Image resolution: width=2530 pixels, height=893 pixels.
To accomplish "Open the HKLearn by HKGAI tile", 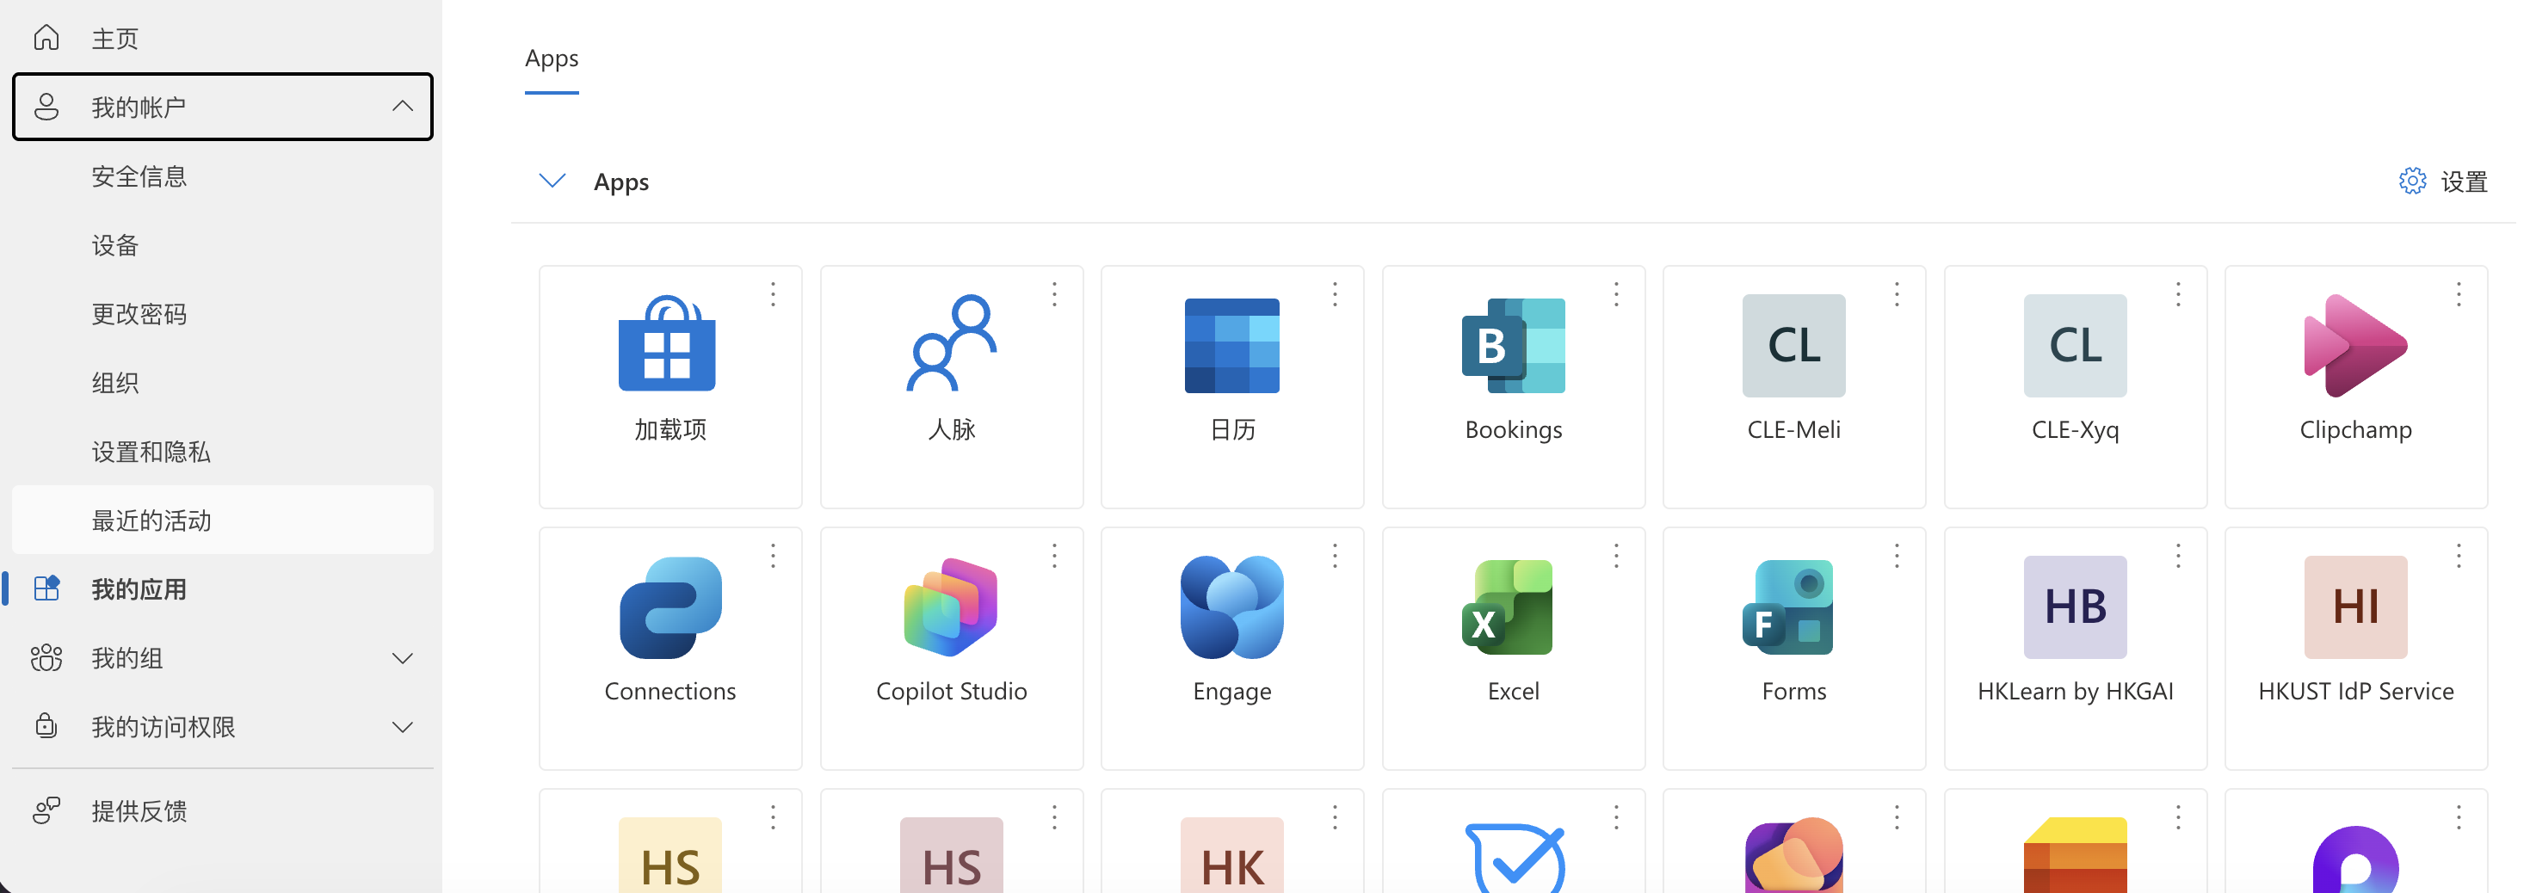I will [2074, 649].
